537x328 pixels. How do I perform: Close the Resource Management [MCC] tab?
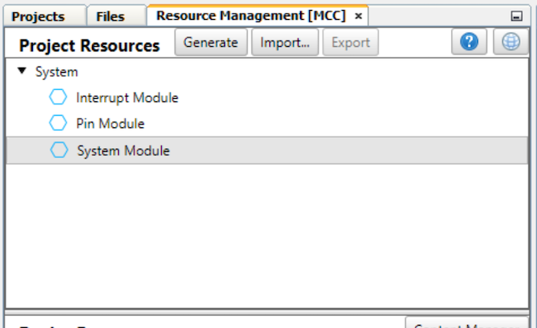click(357, 16)
